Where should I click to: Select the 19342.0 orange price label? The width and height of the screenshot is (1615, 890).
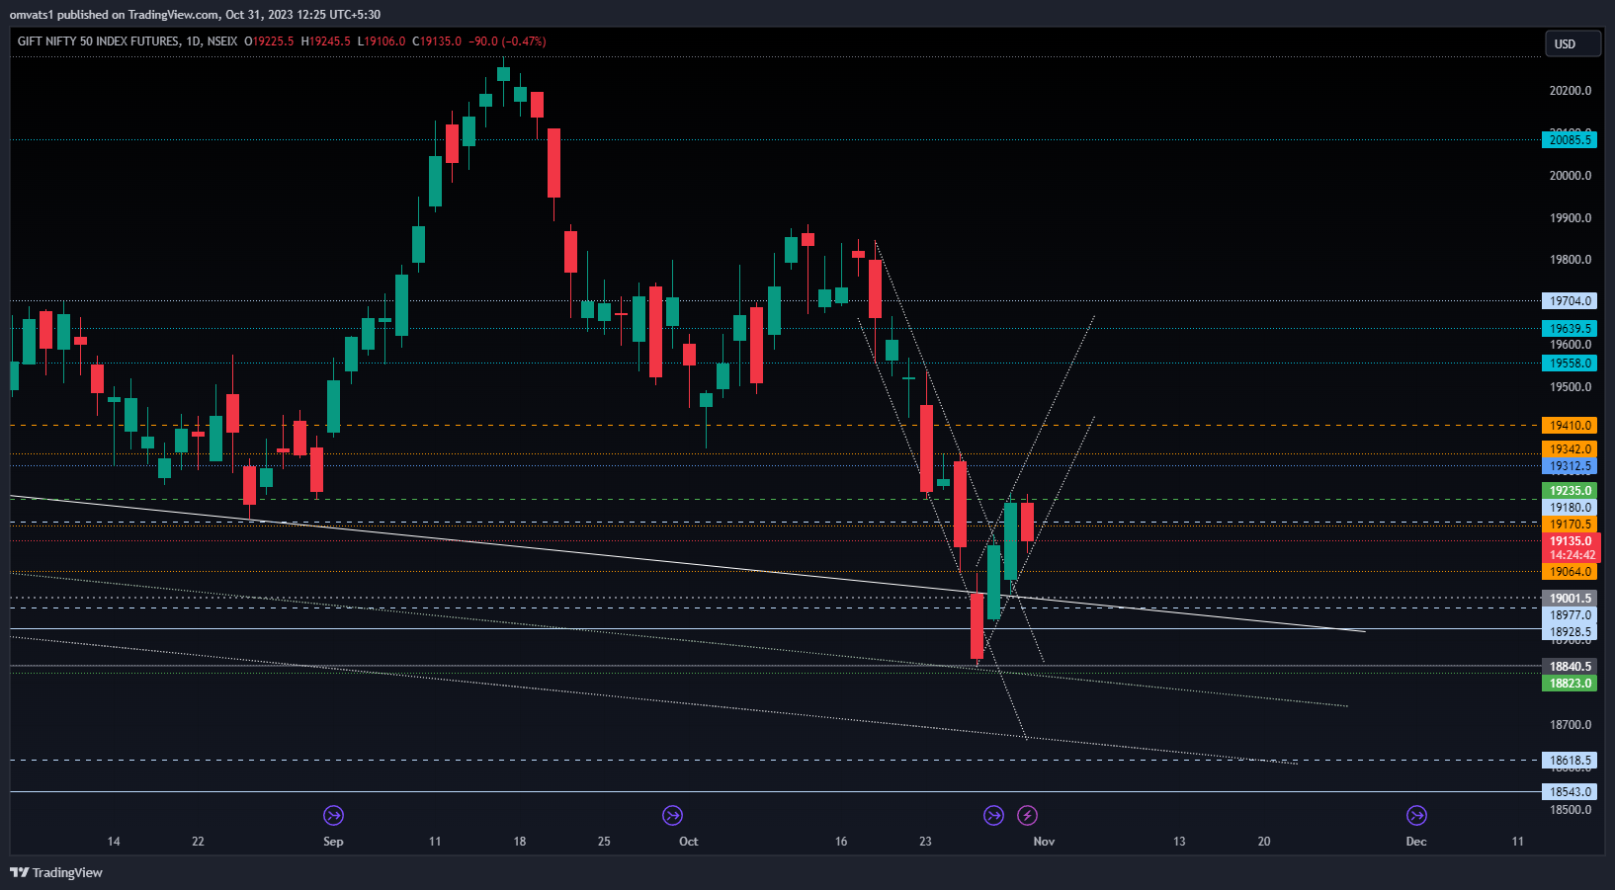(x=1570, y=449)
